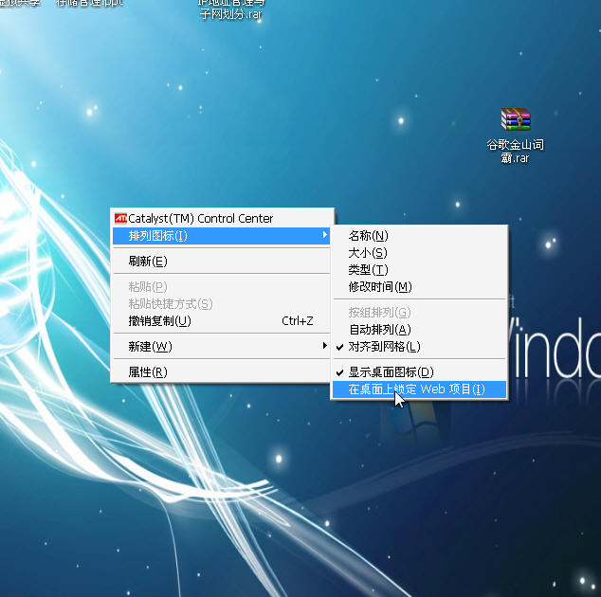Viewport: 601px width, 597px height.
Task: Enable 自动排列(A) auto arrange option
Action: (x=379, y=330)
